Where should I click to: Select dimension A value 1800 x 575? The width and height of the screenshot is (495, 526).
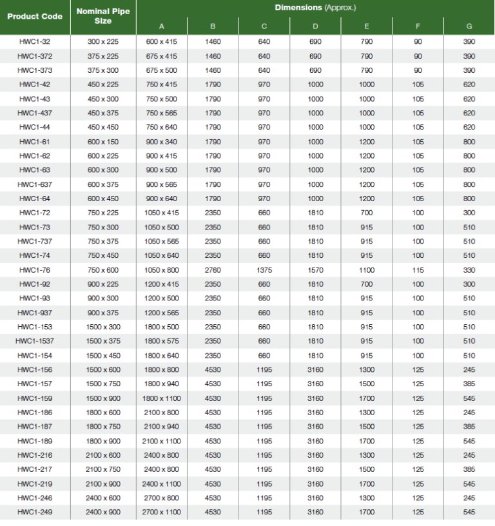(162, 341)
